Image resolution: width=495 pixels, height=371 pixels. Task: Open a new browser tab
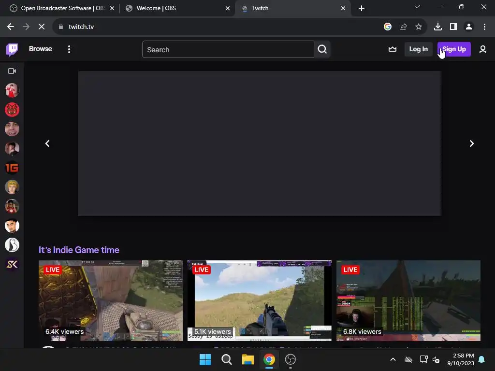[x=362, y=8]
